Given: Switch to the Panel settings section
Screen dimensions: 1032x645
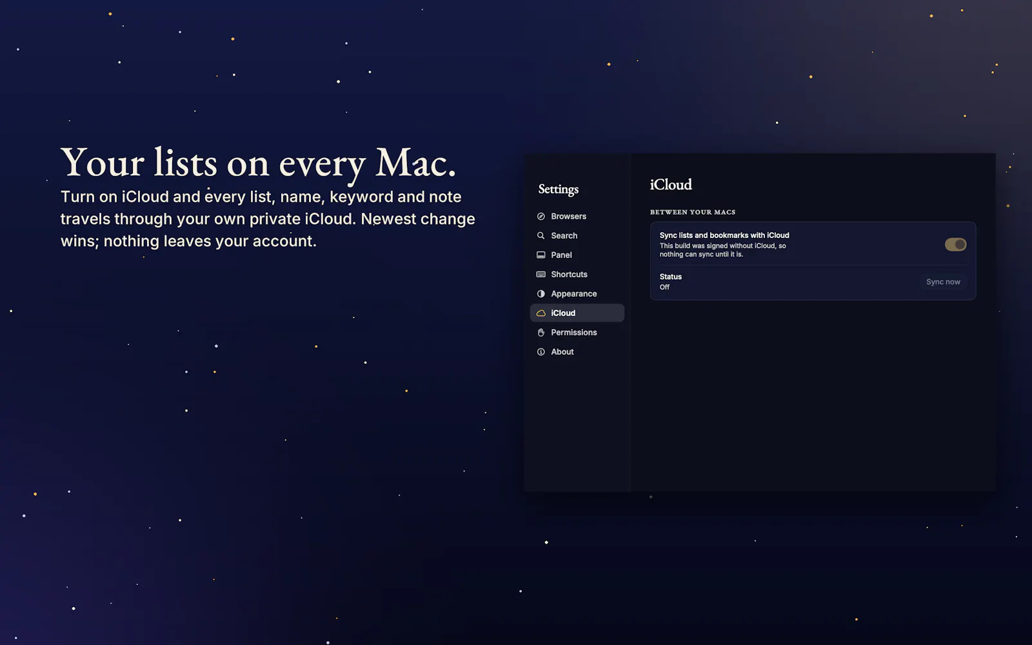Looking at the screenshot, I should [x=577, y=255].
